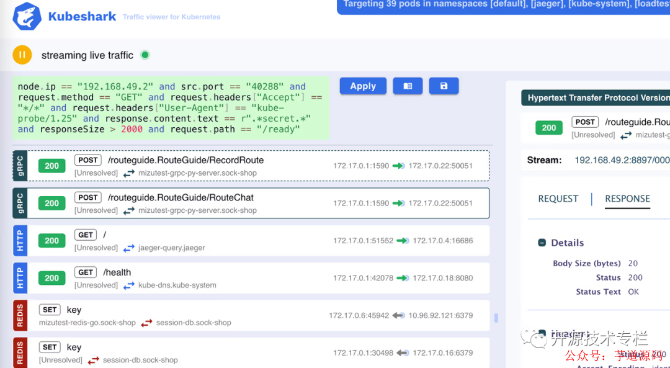This screenshot has width=670, height=368.
Task: Click the green direction arrow in RecordRoute row
Action: pyautogui.click(x=399, y=166)
